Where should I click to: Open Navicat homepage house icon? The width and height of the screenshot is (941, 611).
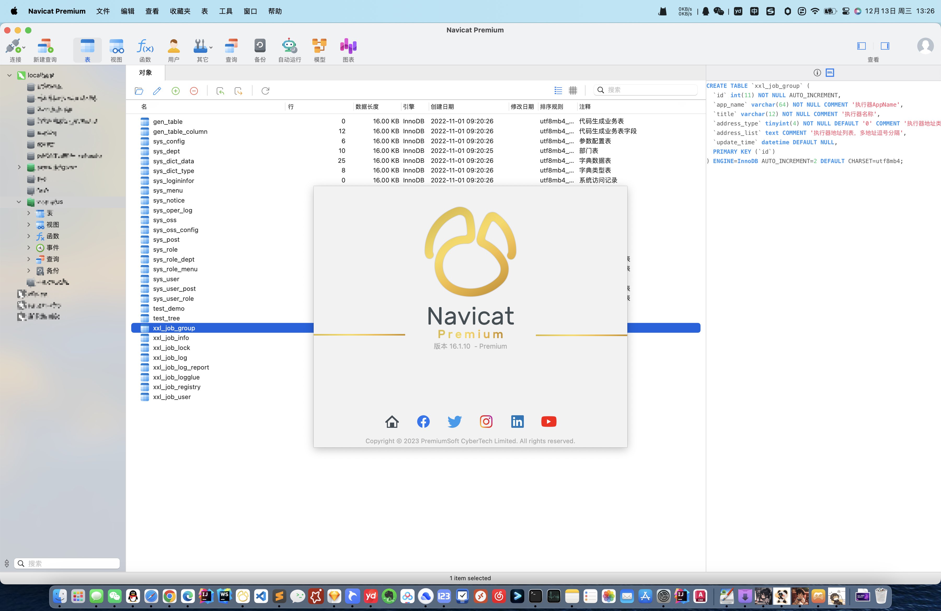pos(392,422)
